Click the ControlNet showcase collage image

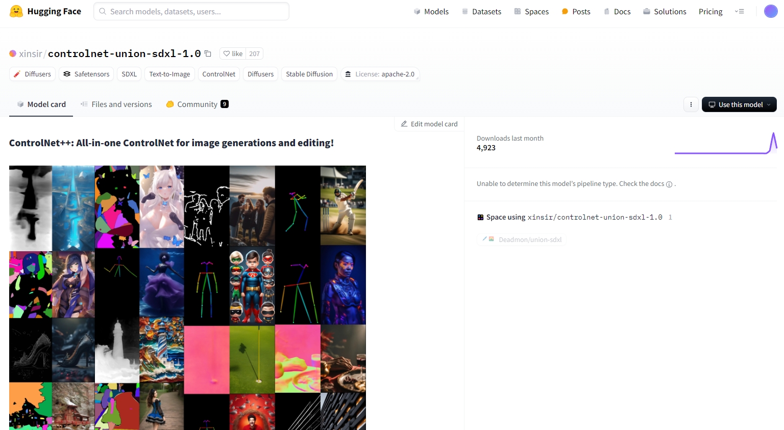coord(187,298)
